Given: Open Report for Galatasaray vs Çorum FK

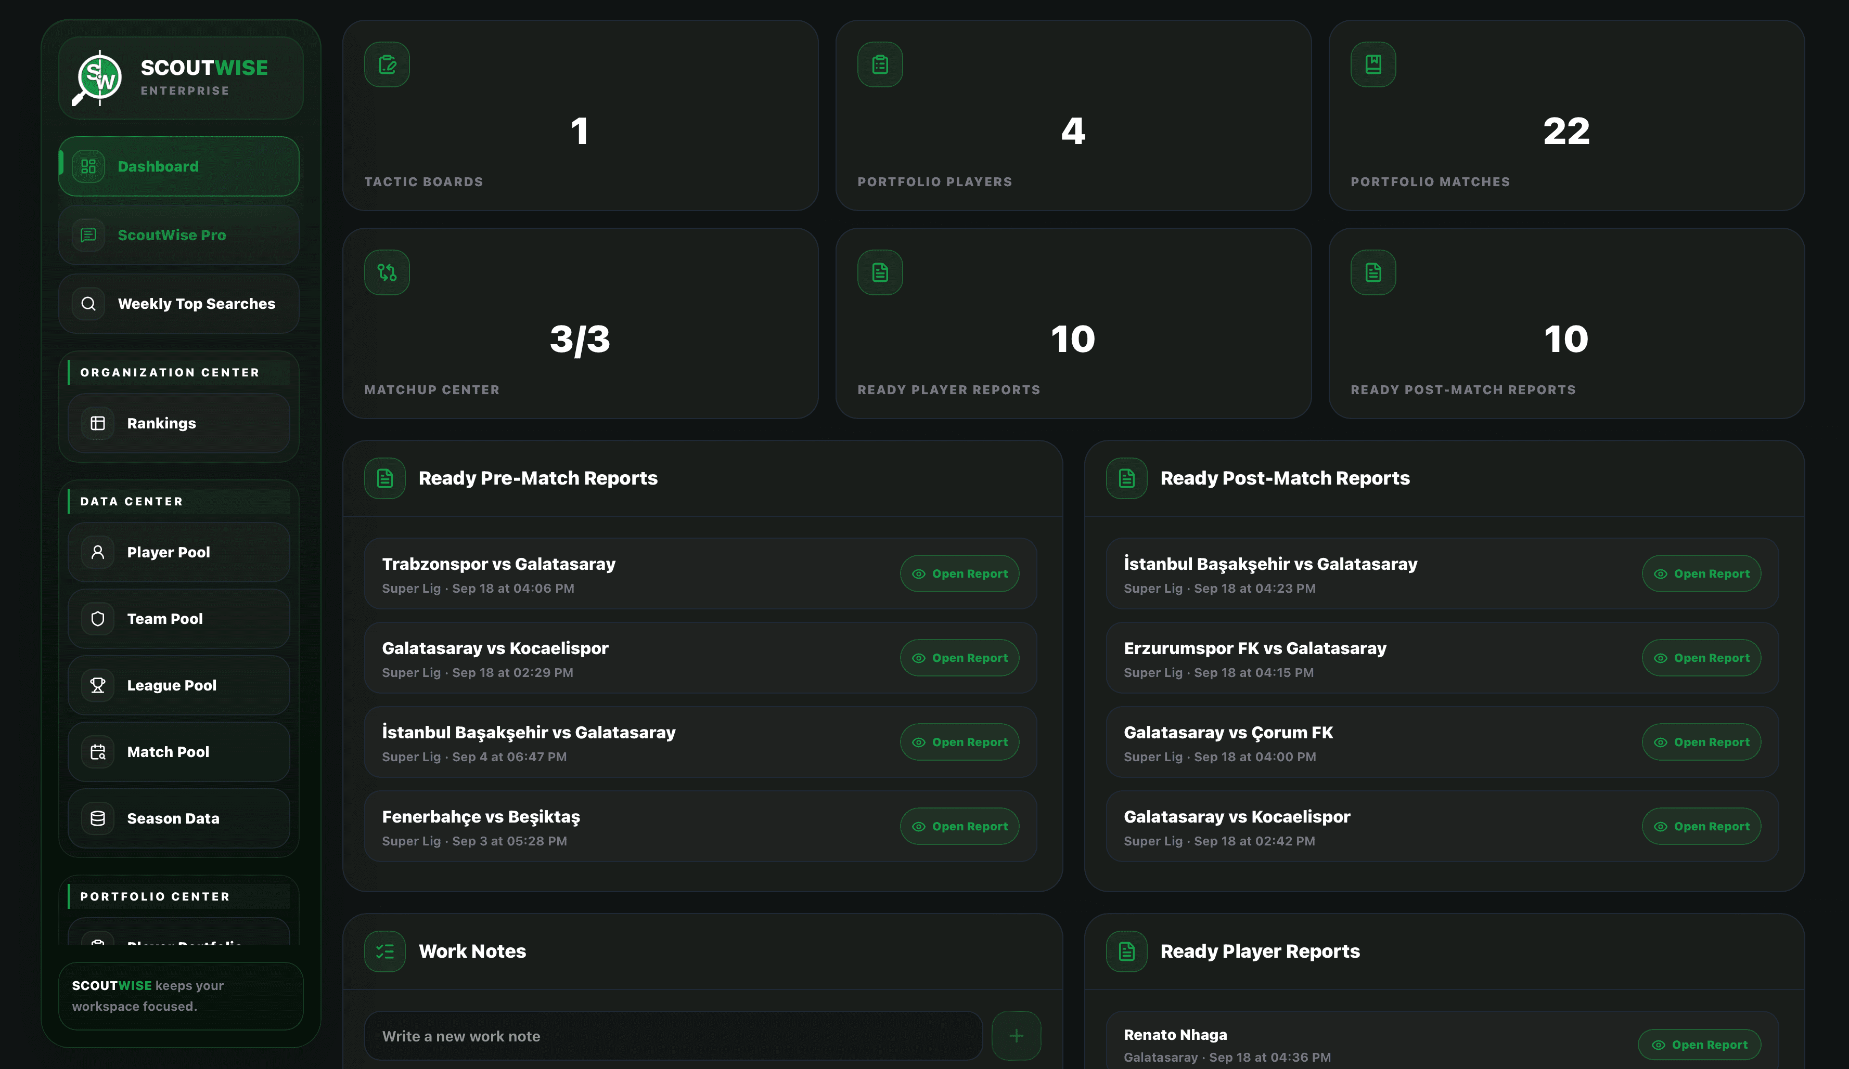Looking at the screenshot, I should [x=1702, y=742].
